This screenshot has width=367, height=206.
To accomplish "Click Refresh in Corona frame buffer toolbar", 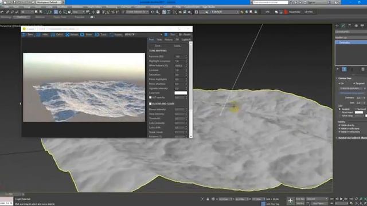I will tap(72, 34).
